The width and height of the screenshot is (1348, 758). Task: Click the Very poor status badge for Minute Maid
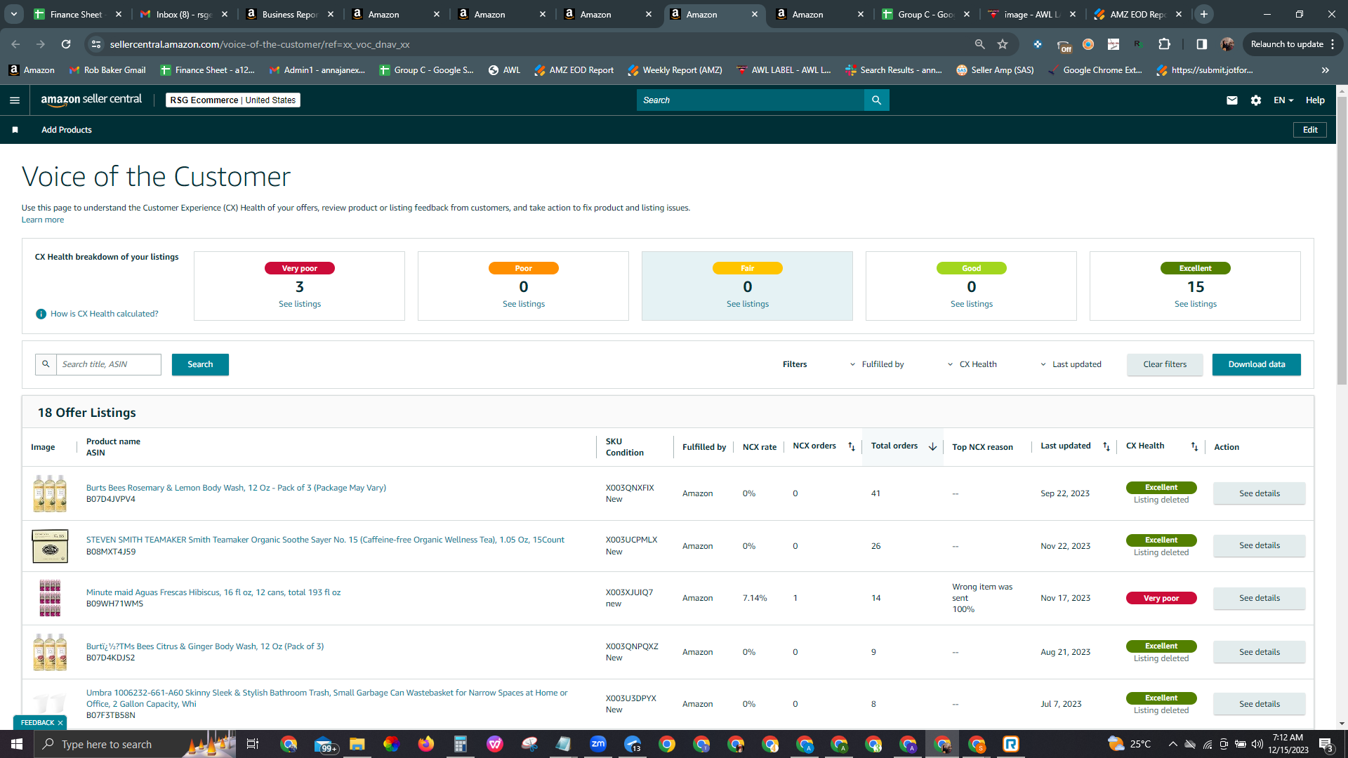pyautogui.click(x=1161, y=598)
